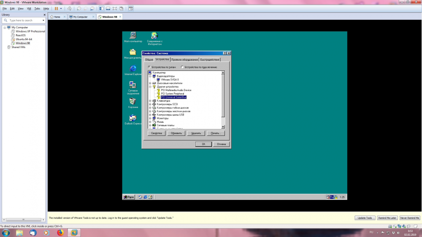Click OK in system properties dialog
Viewport: 422px width, 237px height.
[x=203, y=145]
